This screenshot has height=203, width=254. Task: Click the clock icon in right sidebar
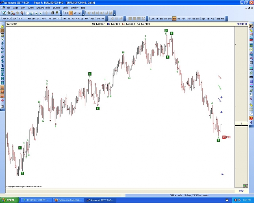[x=251, y=50]
